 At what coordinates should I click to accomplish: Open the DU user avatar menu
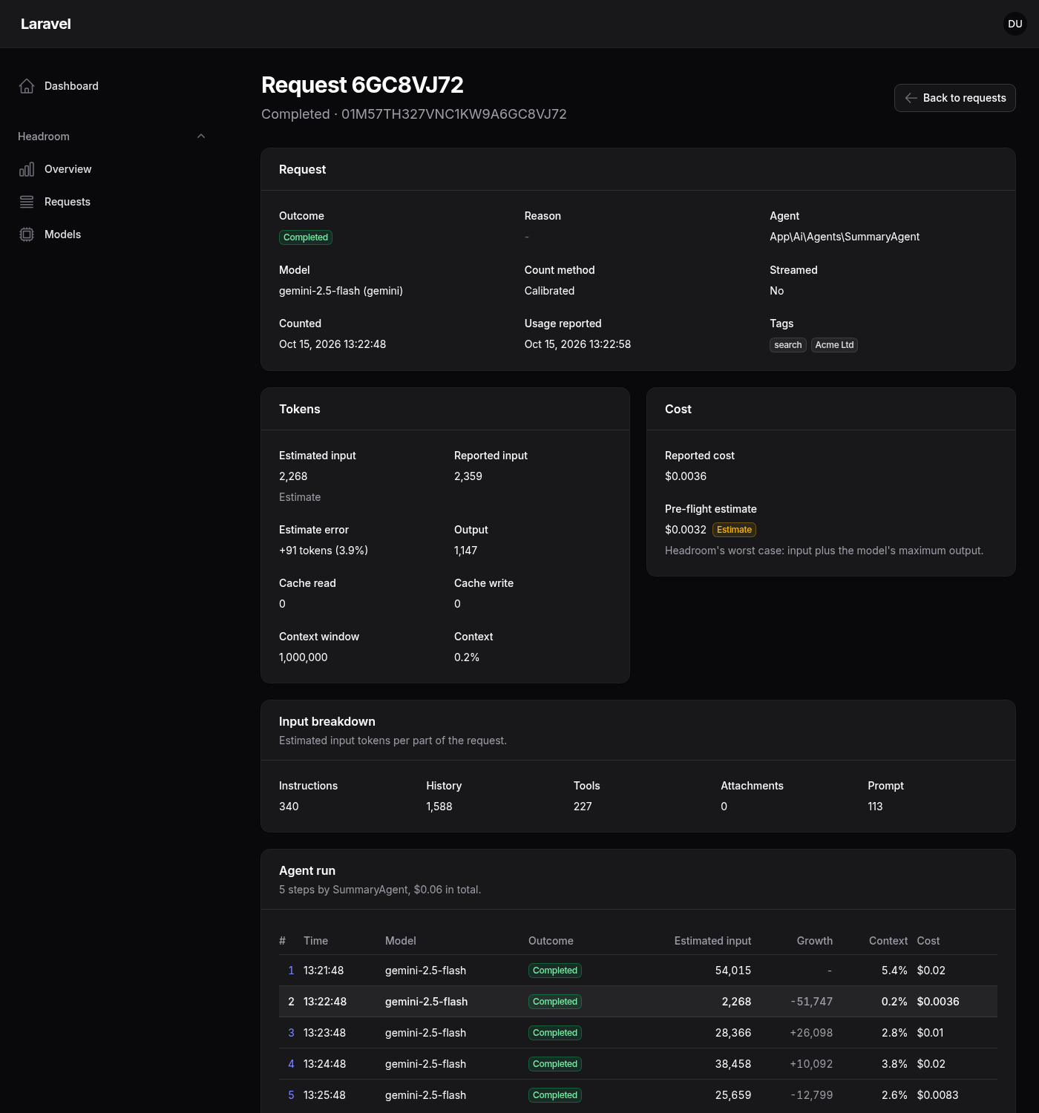[x=1015, y=24]
